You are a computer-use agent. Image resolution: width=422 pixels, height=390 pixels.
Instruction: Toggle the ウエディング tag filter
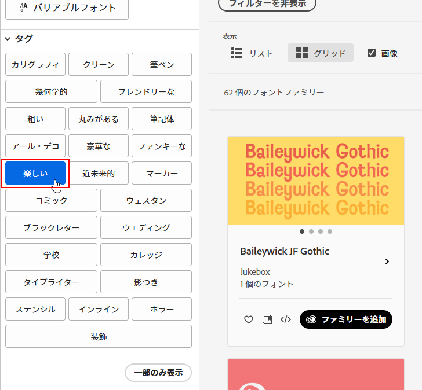point(146,227)
